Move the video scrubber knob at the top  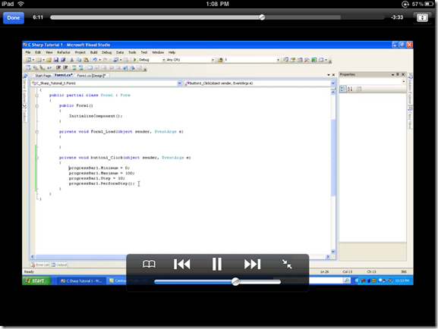tap(262, 17)
